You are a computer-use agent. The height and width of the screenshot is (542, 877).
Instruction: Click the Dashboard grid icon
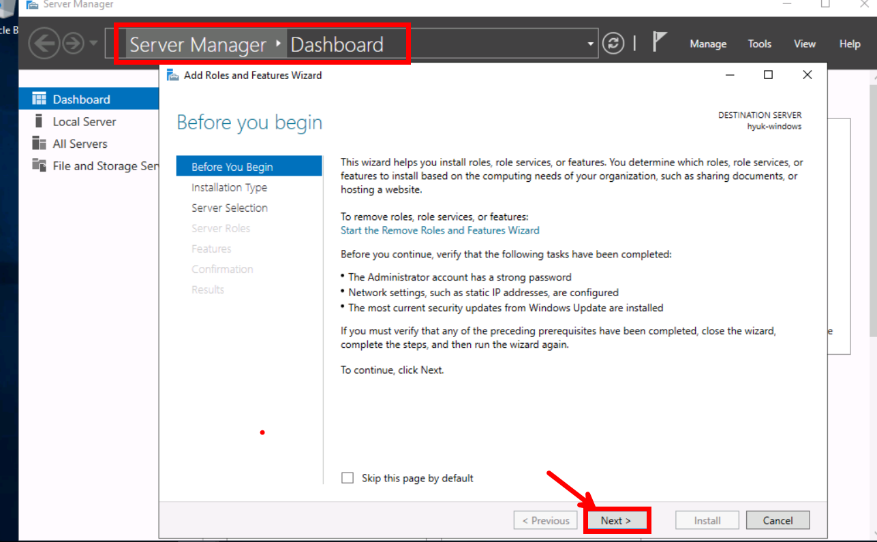(x=39, y=99)
